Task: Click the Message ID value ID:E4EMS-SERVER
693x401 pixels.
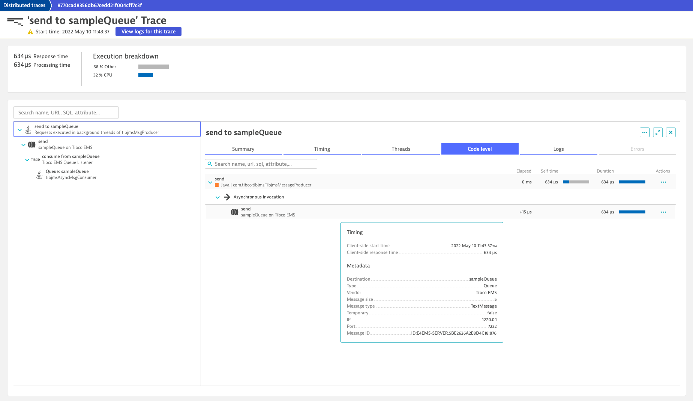Action: [454, 333]
